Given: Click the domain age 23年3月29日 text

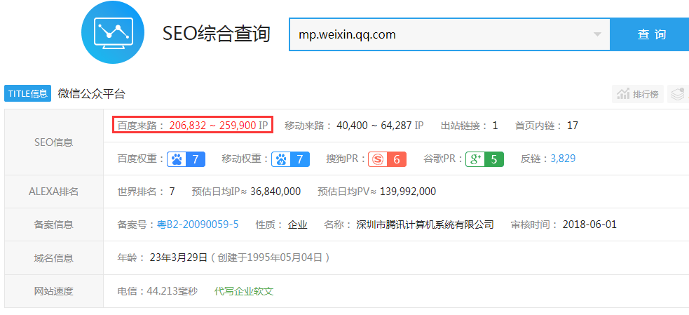Looking at the screenshot, I should pyautogui.click(x=178, y=257).
